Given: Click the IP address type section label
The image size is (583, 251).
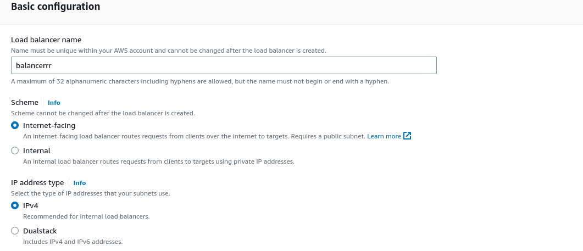Looking at the screenshot, I should click(x=37, y=182).
